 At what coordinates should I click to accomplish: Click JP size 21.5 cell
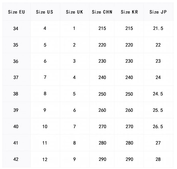coord(158,28)
